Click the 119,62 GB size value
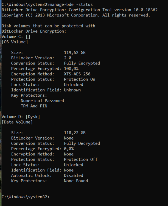Screen dimensions: 168x206 point(75,53)
